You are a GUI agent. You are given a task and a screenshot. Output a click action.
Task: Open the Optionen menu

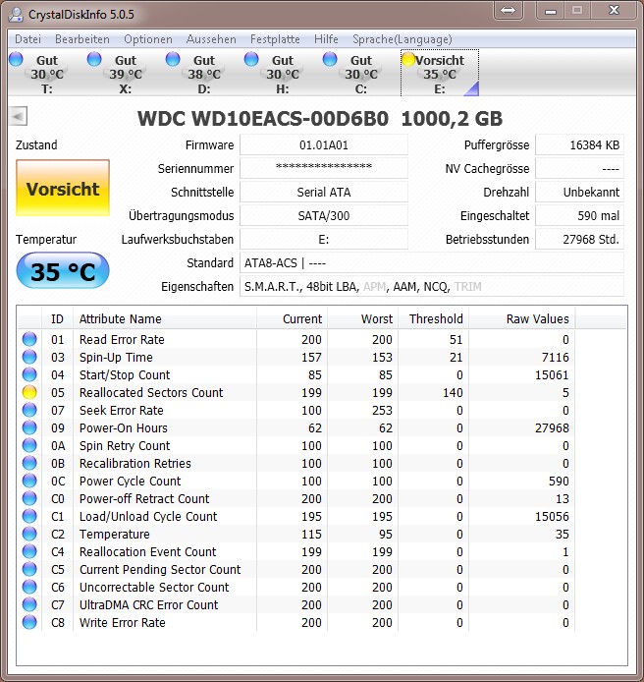(x=147, y=39)
